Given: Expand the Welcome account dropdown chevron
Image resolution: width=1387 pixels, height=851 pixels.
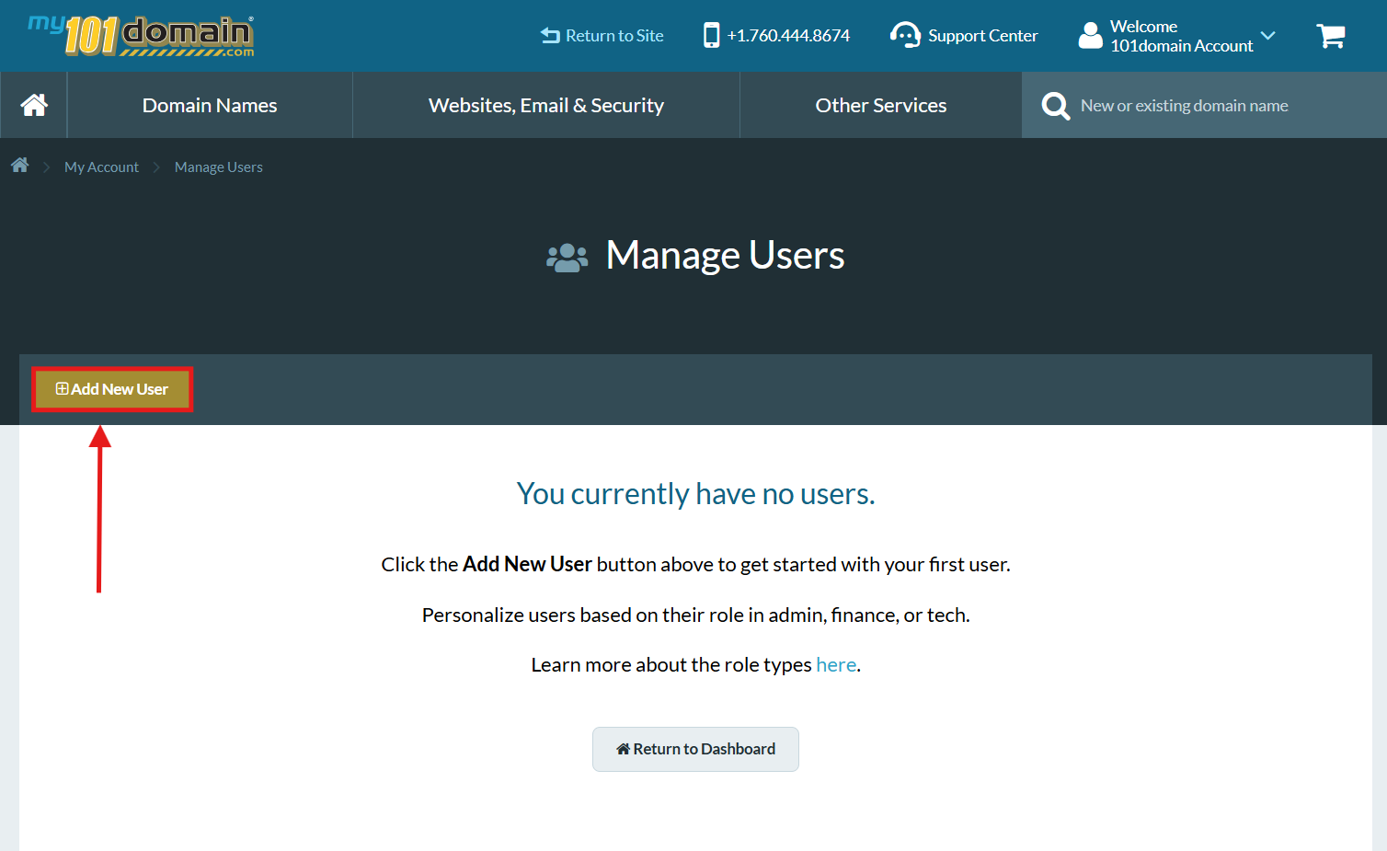Looking at the screenshot, I should pyautogui.click(x=1267, y=36).
